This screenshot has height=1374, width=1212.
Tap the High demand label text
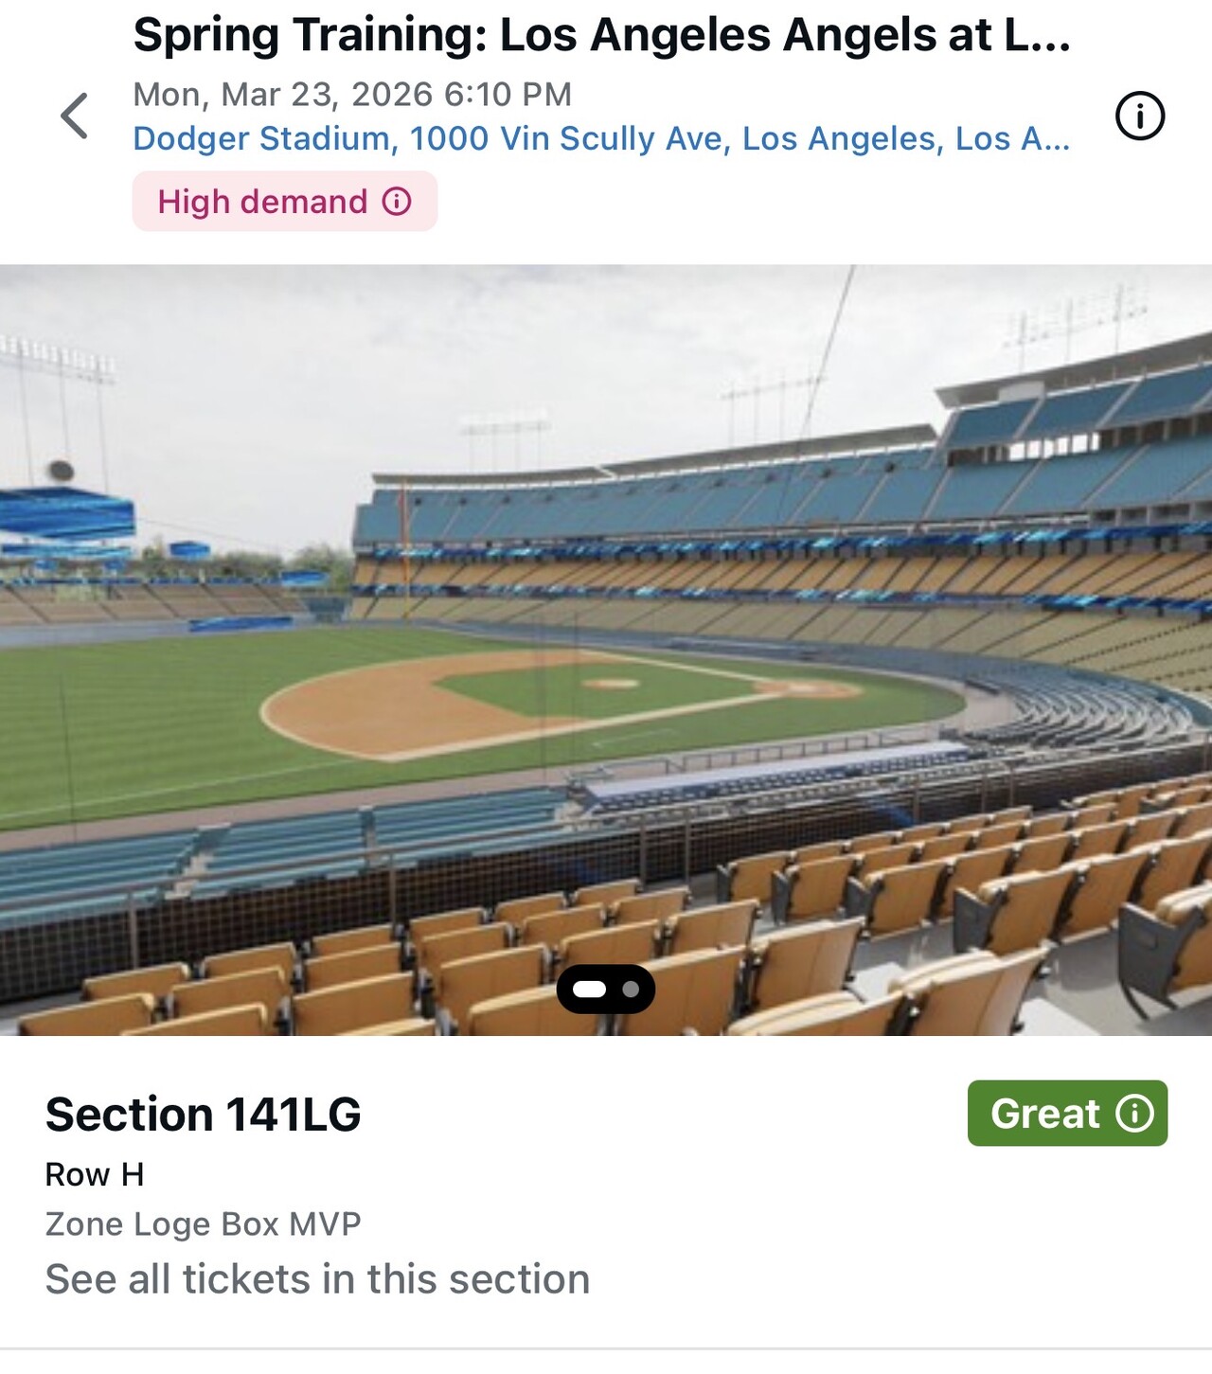tap(262, 202)
